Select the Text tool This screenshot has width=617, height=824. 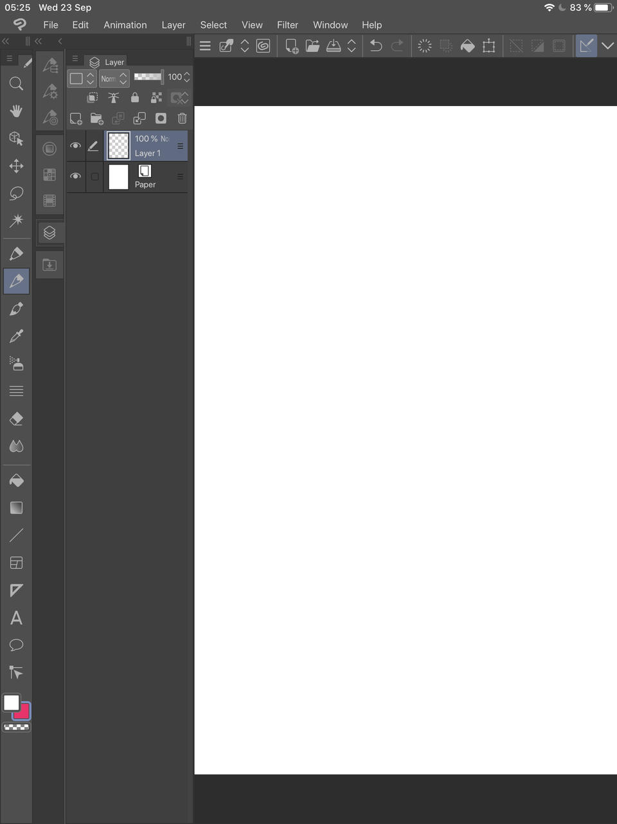pos(17,618)
